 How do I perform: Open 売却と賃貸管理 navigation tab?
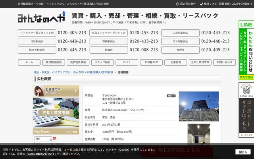(200, 62)
